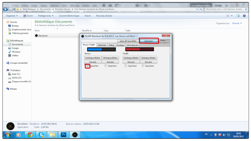This screenshot has height=141, width=251.
Task: Uncheck Amour foreground Speichern checkbox
Action: pyautogui.click(x=88, y=66)
